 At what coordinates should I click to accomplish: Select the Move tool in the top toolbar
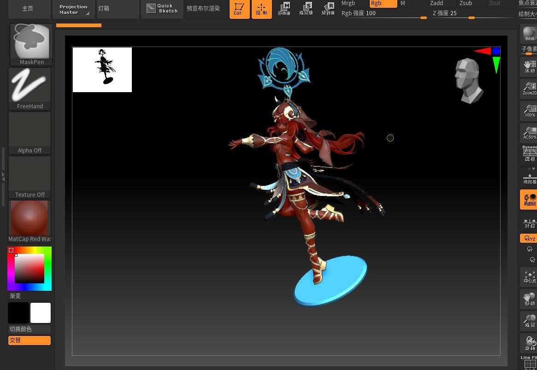(x=284, y=8)
